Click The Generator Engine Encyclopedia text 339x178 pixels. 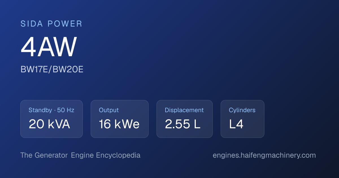(80, 155)
